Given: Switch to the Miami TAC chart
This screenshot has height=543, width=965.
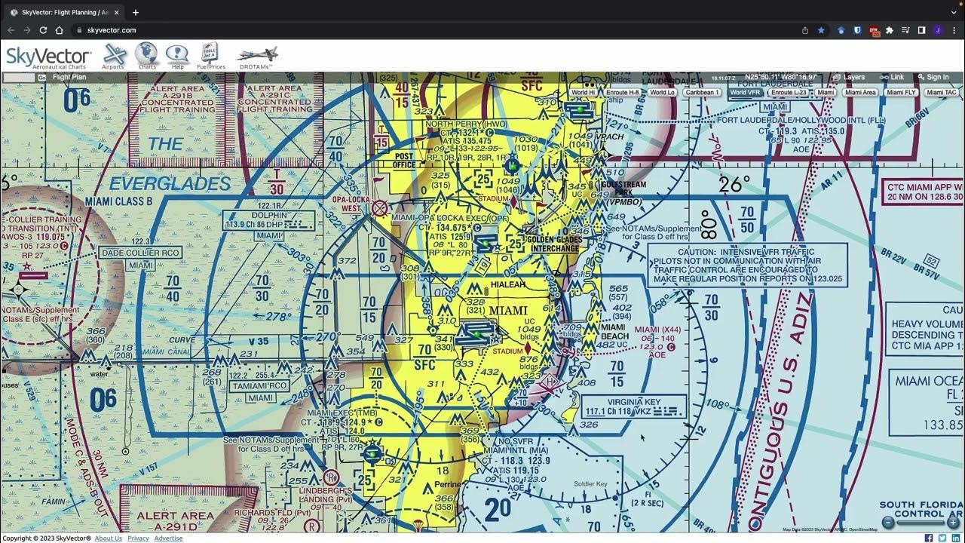Looking at the screenshot, I should click(941, 93).
